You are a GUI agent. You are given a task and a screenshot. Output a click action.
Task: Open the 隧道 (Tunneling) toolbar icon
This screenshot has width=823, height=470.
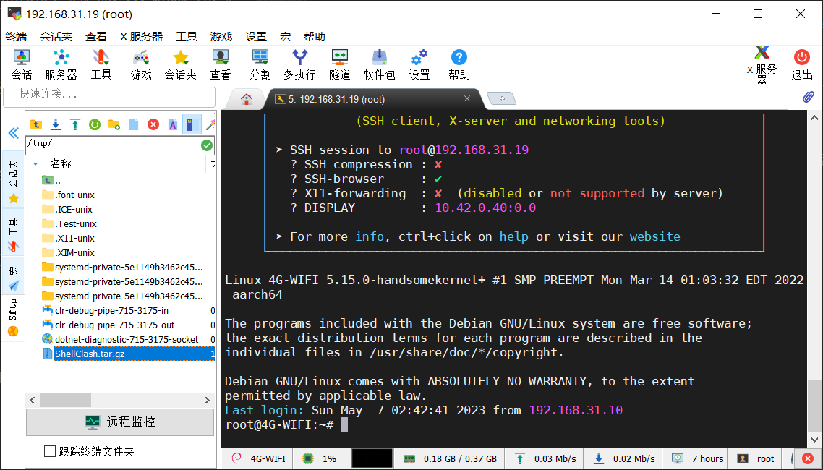coord(339,64)
